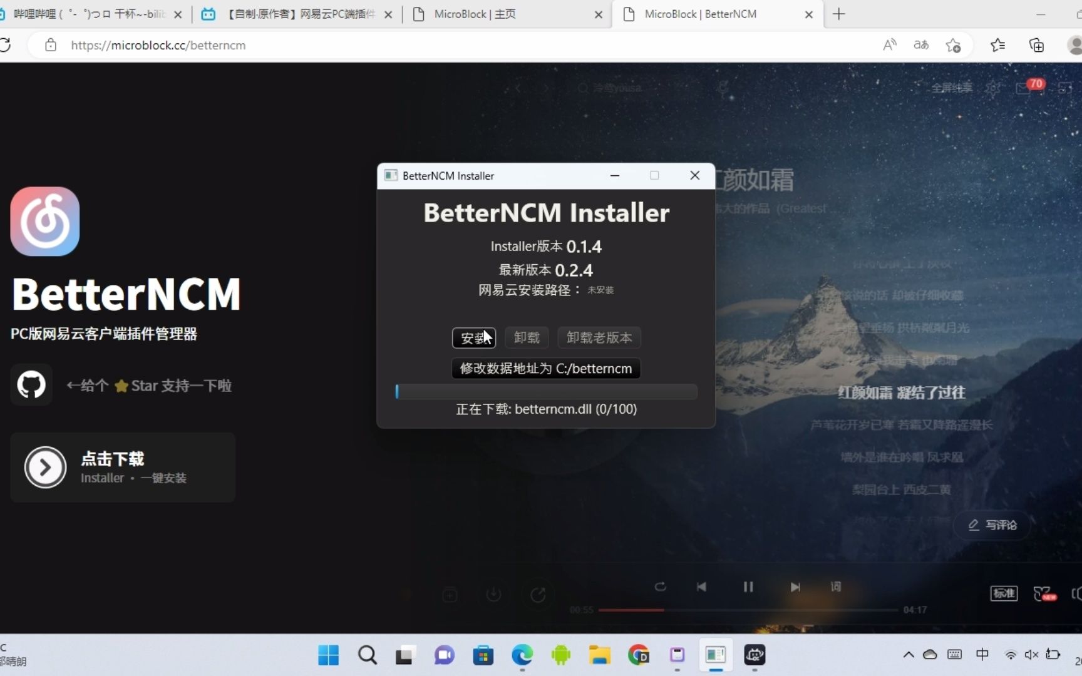Image resolution: width=1082 pixels, height=676 pixels.
Task: Click the translate page icon
Action: pyautogui.click(x=921, y=45)
